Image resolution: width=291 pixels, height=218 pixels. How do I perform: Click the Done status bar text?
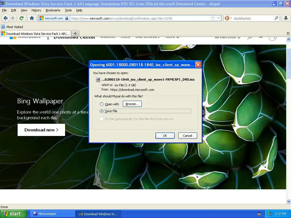[x=4, y=207]
